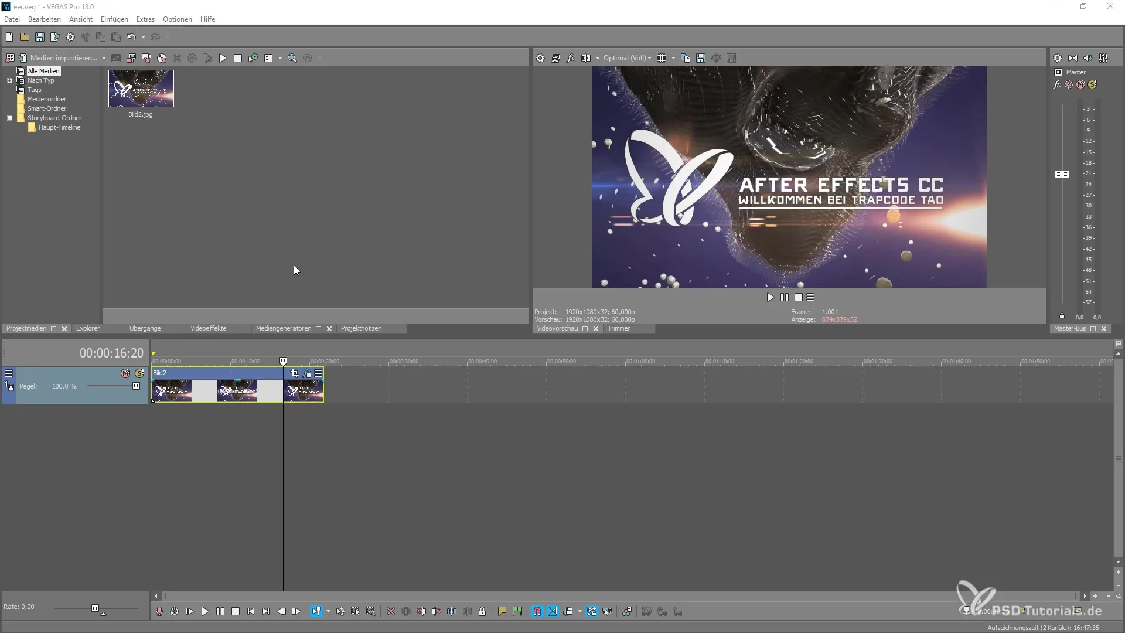
Task: Play from start in the timeline transport
Action: coord(189,611)
